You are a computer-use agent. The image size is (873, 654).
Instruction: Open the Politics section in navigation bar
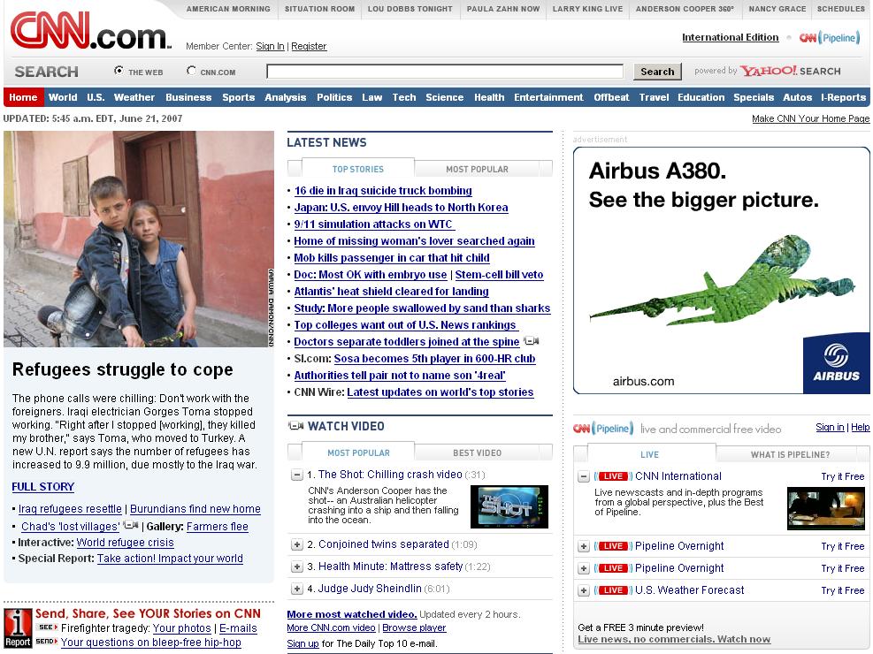point(334,97)
